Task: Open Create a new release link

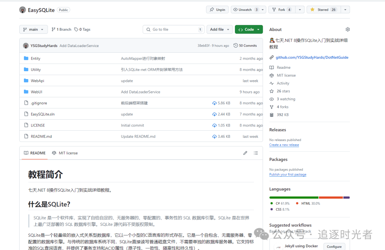Action: (284, 145)
